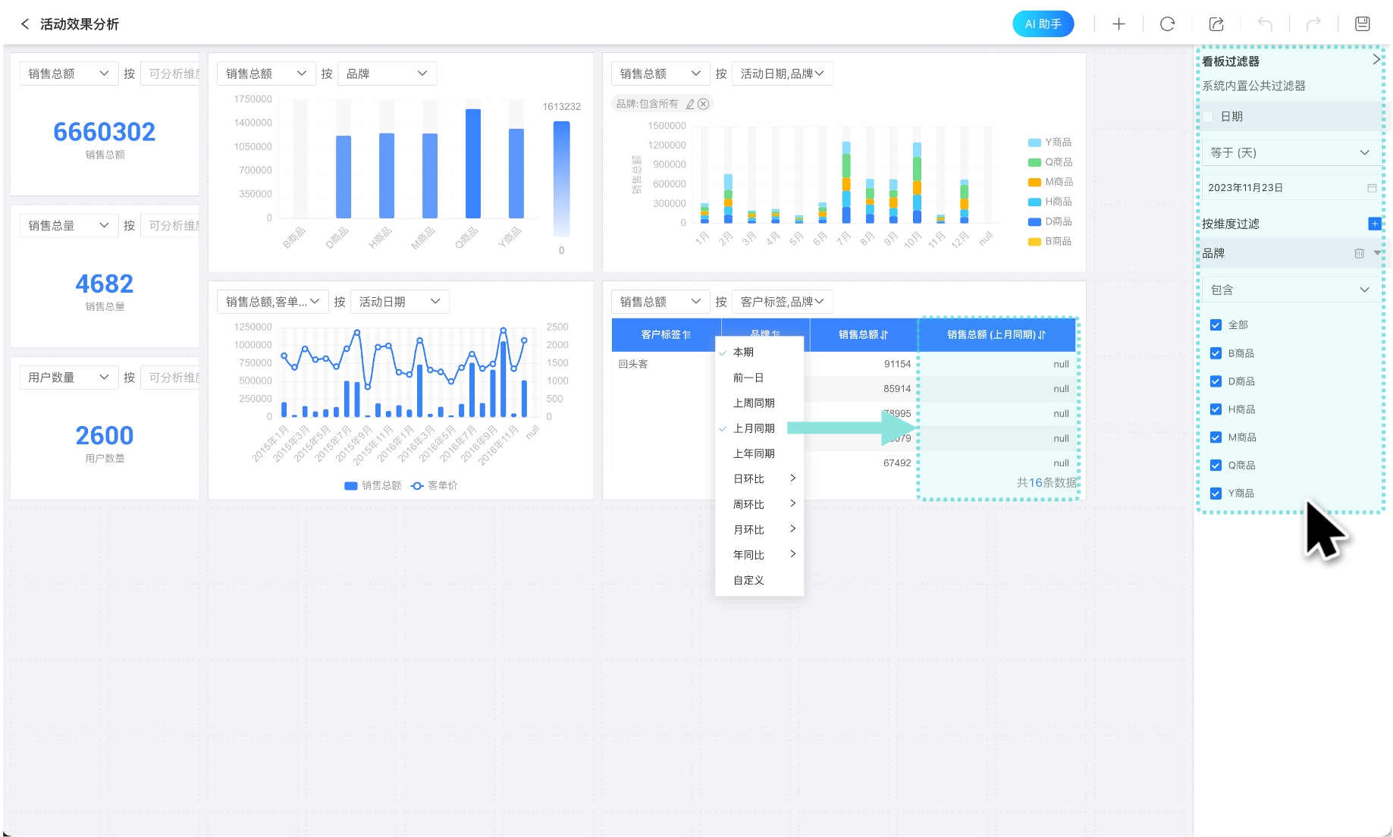The width and height of the screenshot is (1393, 837).
Task: Sort by the 销售总额 (上月同期) column header
Action: tap(996, 334)
